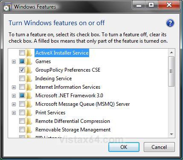Expand the Games tree node
The width and height of the screenshot is (183, 160).
coord(14,61)
